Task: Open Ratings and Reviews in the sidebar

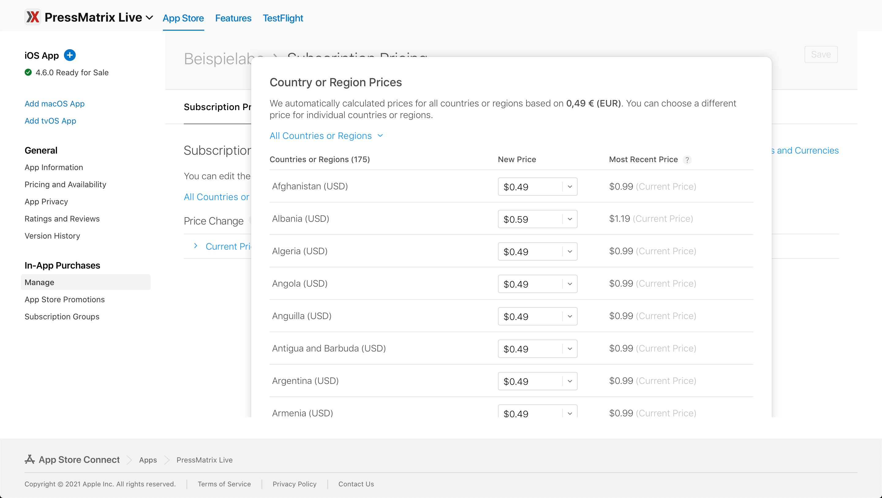Action: [x=62, y=218]
